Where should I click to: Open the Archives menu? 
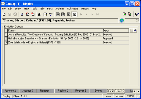click(60, 9)
